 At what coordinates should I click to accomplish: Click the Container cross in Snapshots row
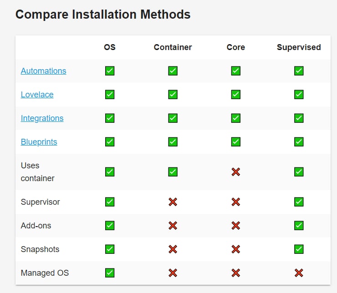point(173,249)
